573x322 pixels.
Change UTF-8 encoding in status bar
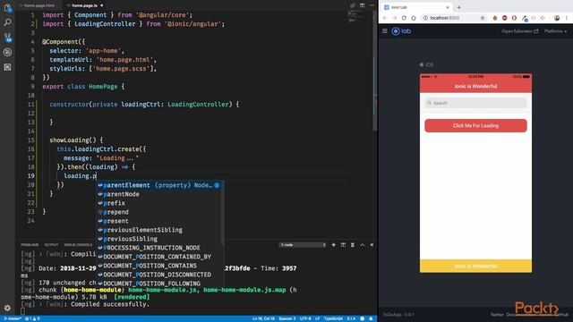305,318
